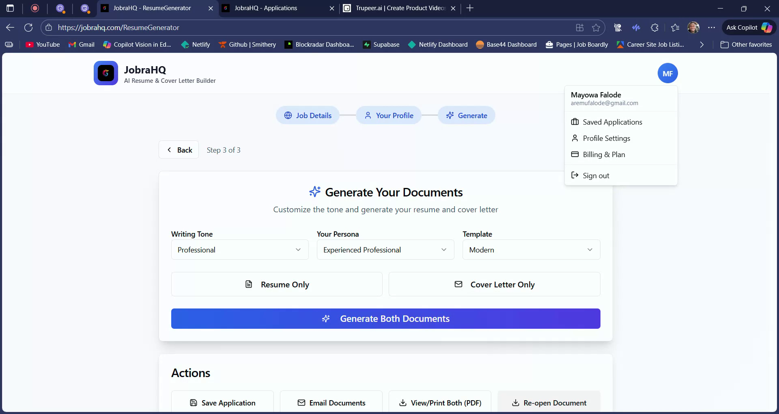
Task: Click the JobraHQ logo in the page header
Action: (x=105, y=73)
